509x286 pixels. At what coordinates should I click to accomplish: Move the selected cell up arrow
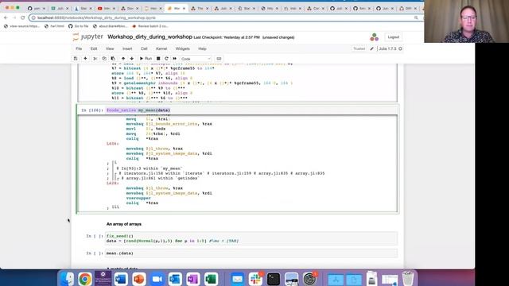click(x=123, y=59)
